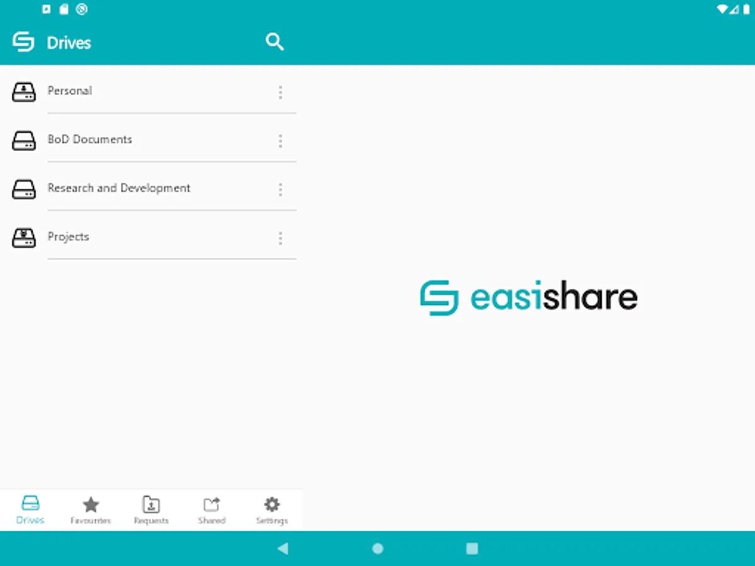Open the overflow menu for Research and Development

coord(280,189)
